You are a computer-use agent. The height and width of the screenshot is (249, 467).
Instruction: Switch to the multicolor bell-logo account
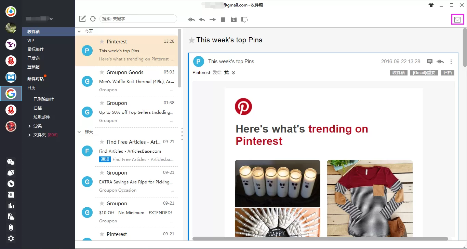tap(11, 12)
